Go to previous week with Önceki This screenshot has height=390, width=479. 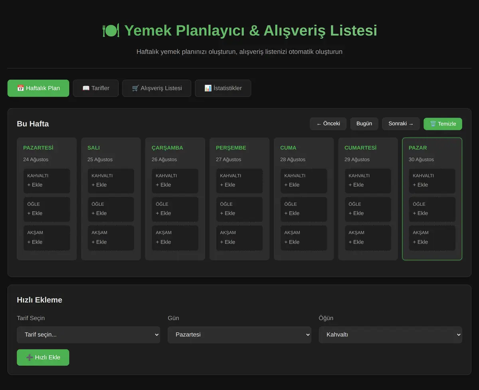click(328, 124)
